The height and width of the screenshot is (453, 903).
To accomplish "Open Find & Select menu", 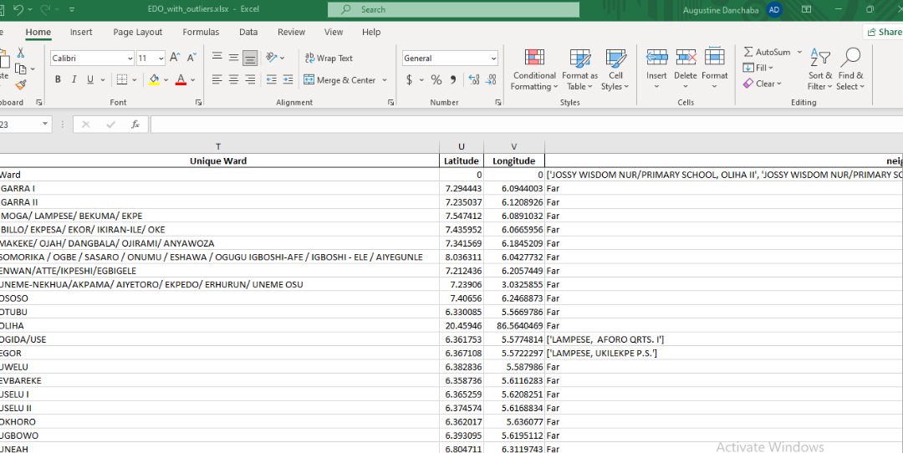I will coord(850,69).
